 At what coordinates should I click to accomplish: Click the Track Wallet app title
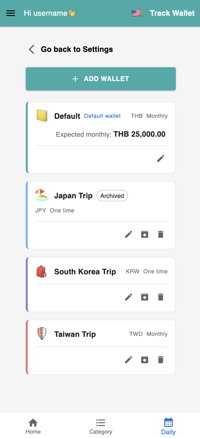[x=172, y=13]
